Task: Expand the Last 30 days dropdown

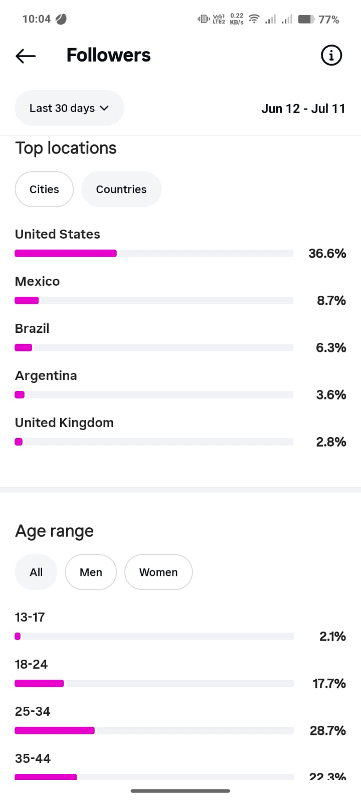Action: tap(69, 108)
